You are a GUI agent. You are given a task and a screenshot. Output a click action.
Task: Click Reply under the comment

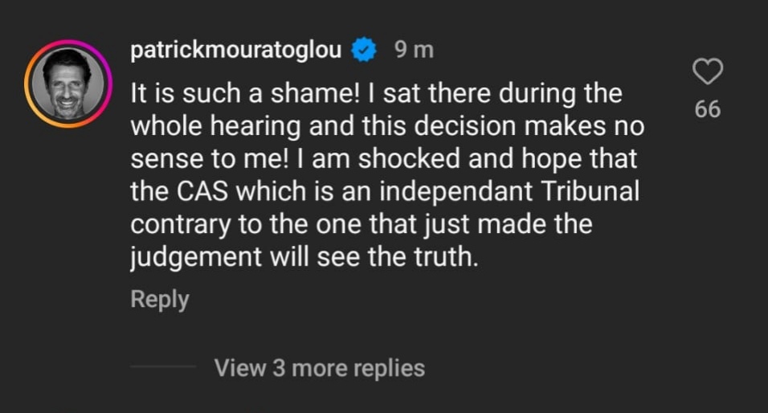coord(160,300)
